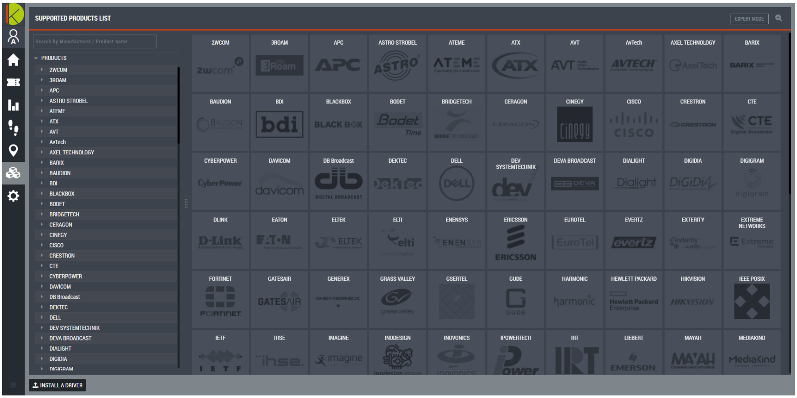
Task: Open the BODET logo tile
Action: point(398,122)
